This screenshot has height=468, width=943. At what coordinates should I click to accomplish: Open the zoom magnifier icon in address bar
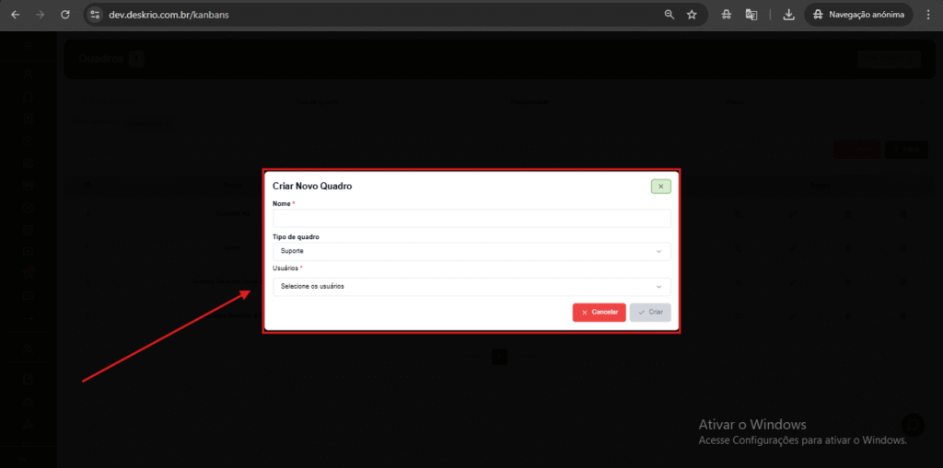[669, 15]
